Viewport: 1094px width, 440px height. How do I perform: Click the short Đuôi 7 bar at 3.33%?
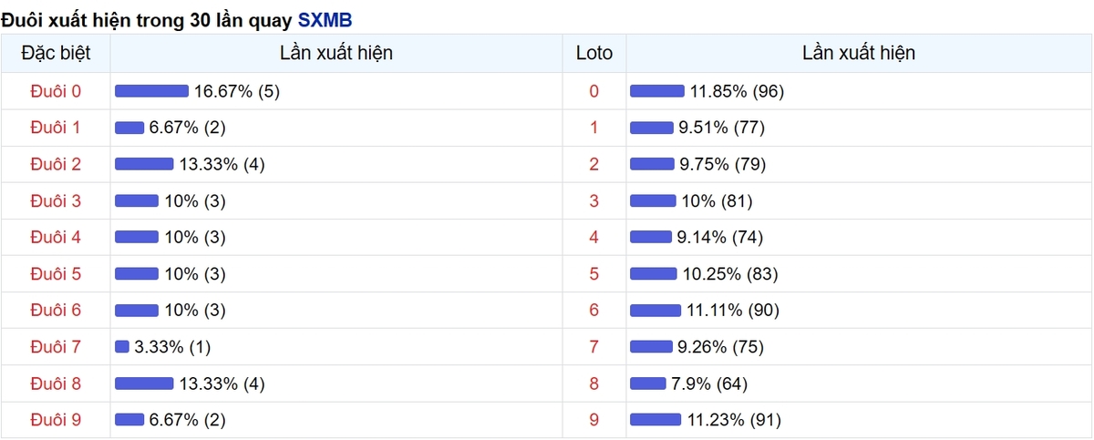[122, 347]
